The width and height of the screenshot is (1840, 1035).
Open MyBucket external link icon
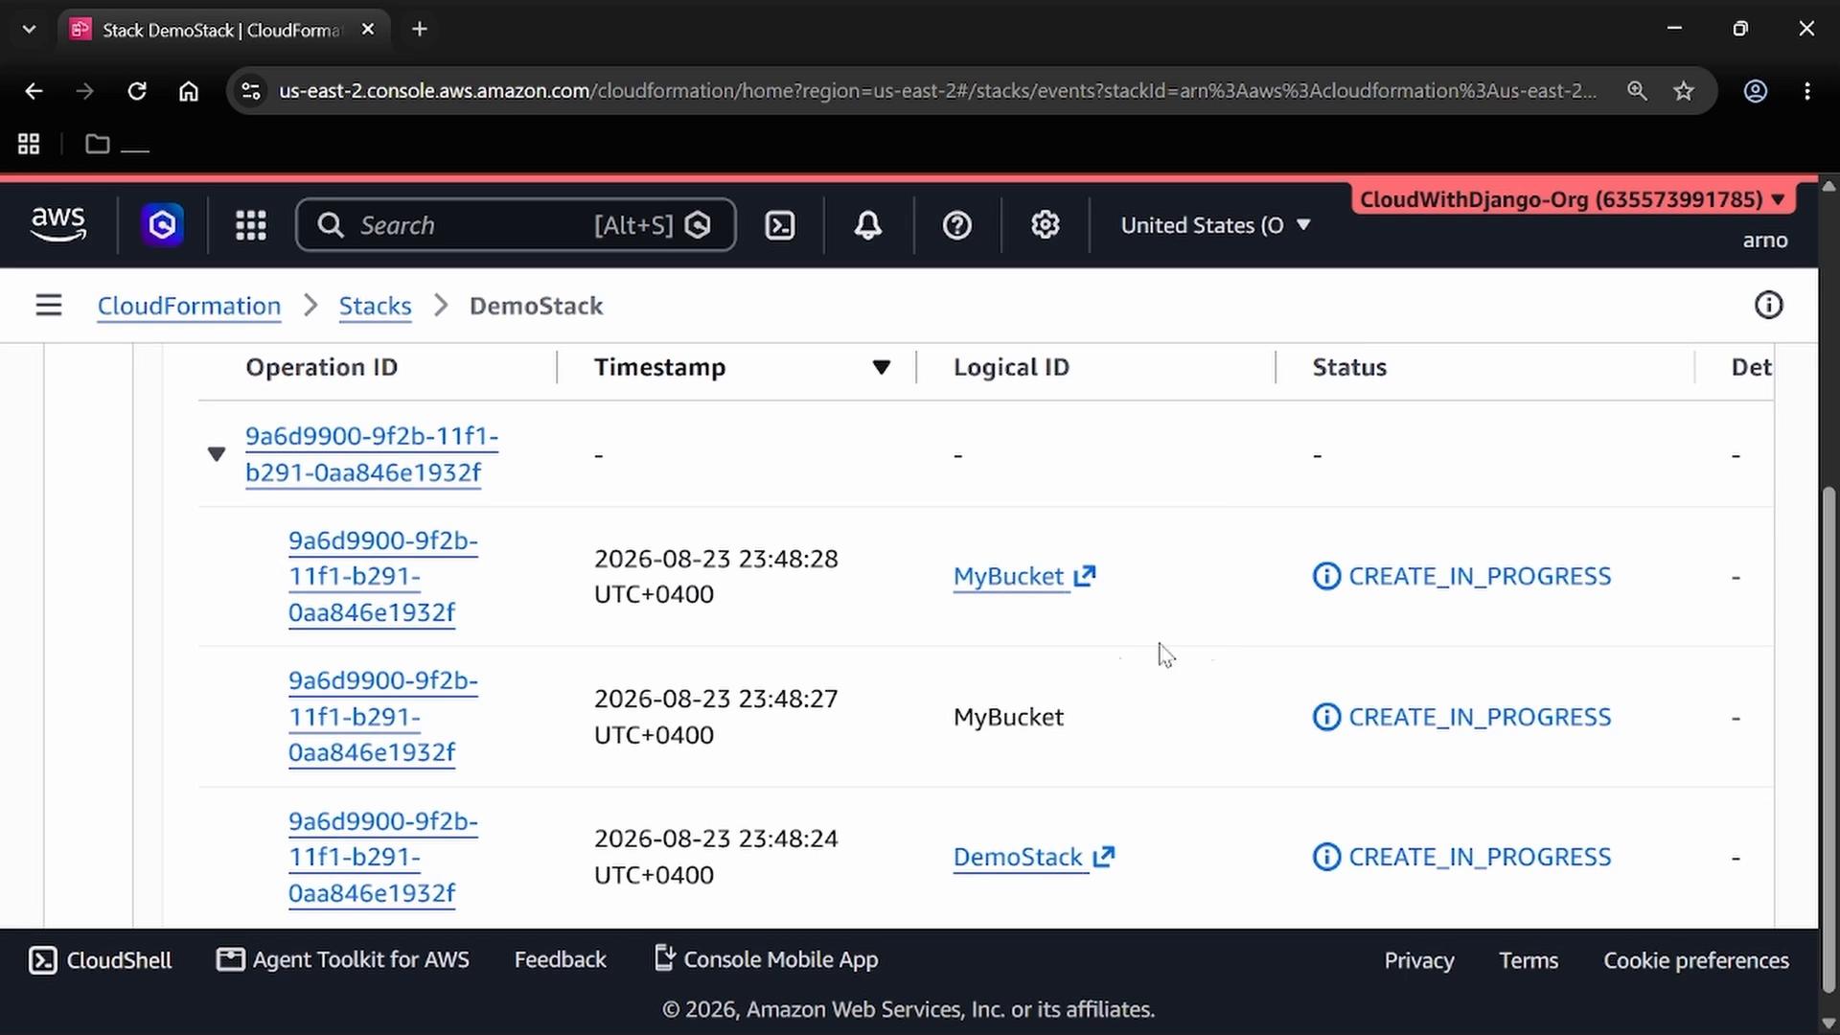(1085, 576)
